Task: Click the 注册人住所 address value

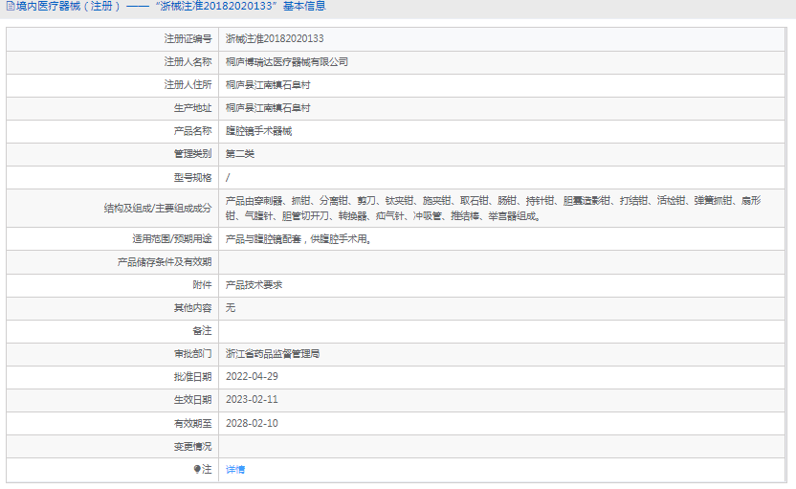Action: pos(268,85)
